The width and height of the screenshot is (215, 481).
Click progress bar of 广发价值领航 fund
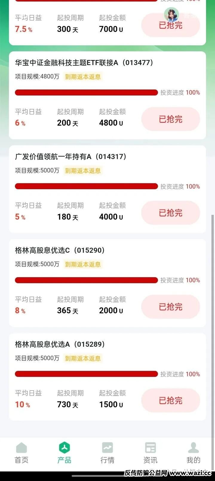tap(86, 186)
